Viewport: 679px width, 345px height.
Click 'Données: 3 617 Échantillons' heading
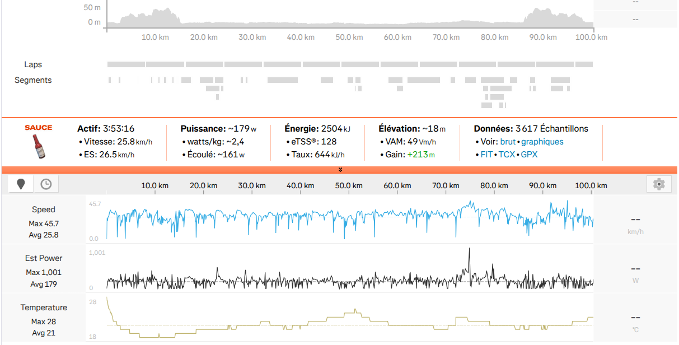tap(531, 129)
